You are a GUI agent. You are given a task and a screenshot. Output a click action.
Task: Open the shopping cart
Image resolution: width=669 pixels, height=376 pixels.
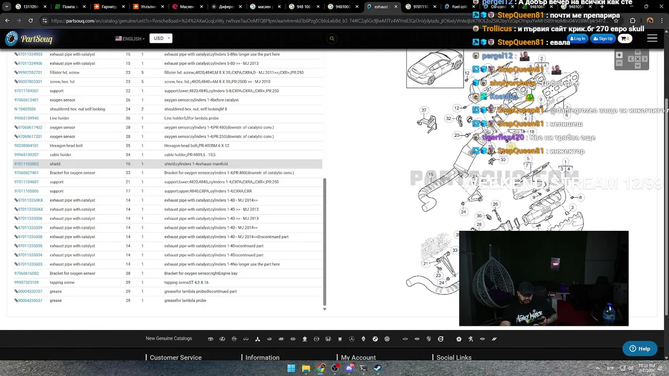pyautogui.click(x=625, y=39)
